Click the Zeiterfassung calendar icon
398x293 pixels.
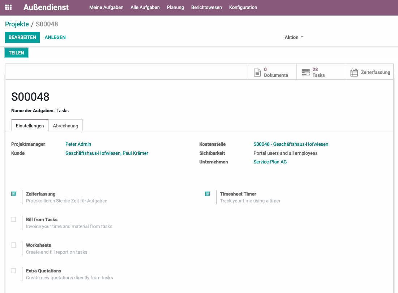point(354,73)
